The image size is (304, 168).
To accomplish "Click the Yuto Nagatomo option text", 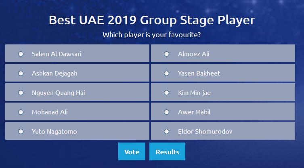I will 55,132.
